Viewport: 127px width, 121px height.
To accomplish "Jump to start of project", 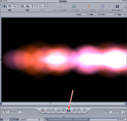I will click(x=49, y=111).
